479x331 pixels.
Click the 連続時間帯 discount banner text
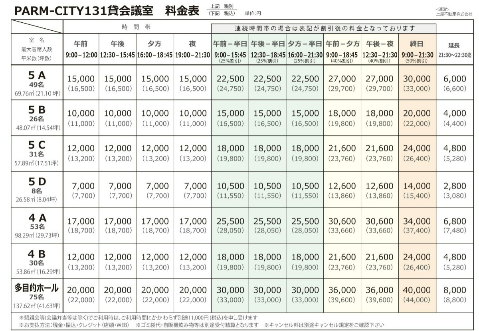[323, 28]
